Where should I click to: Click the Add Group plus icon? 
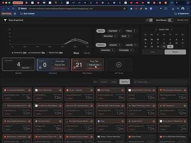(119, 65)
